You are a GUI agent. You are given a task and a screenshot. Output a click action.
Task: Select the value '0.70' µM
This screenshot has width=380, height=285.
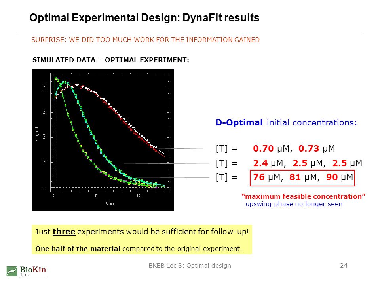click(263, 148)
